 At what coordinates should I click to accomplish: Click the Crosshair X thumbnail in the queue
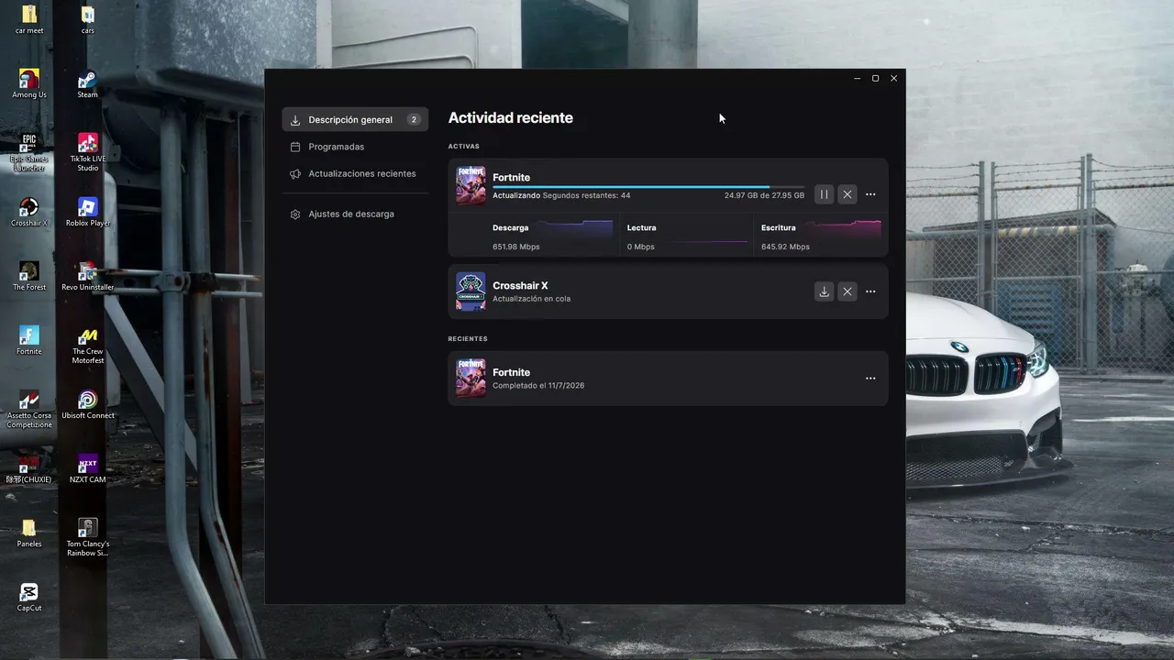pos(471,291)
